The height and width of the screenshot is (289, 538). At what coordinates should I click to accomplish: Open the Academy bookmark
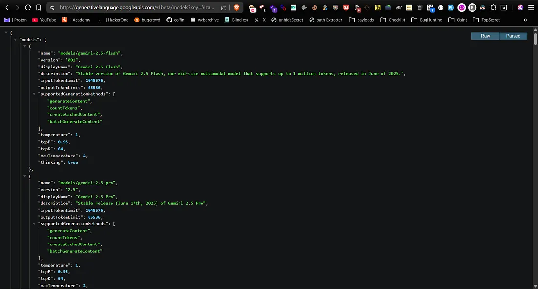76,20
